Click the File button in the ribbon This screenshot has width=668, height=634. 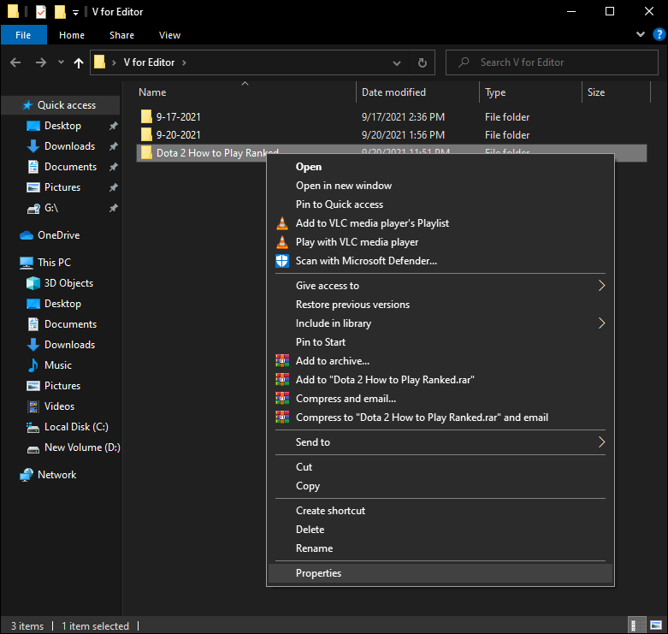pyautogui.click(x=23, y=35)
